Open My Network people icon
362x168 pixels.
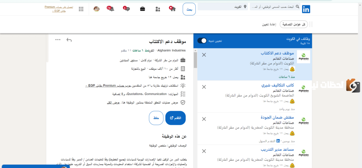pyautogui.click(x=158, y=9)
